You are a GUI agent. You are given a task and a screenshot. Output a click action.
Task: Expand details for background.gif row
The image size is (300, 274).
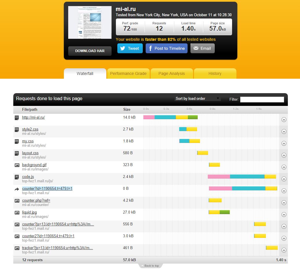point(284,167)
